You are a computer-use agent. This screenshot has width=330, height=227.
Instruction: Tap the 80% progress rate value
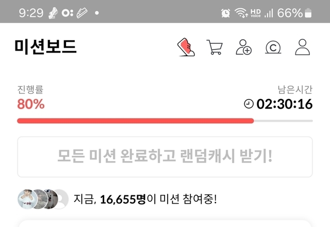pyautogui.click(x=31, y=104)
